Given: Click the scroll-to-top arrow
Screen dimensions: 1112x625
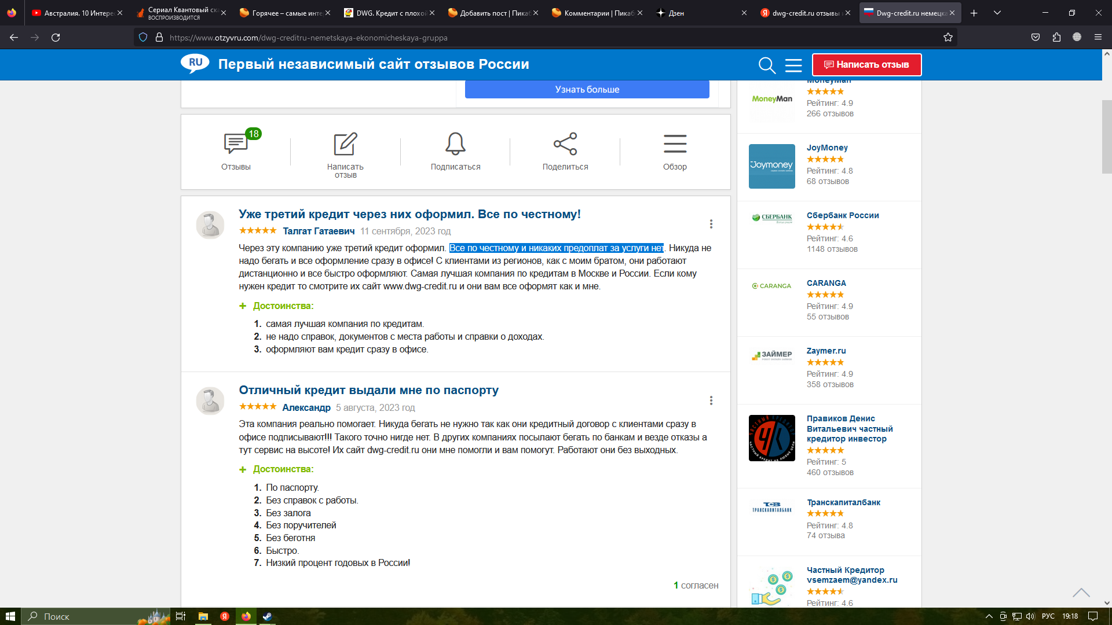Looking at the screenshot, I should 1081,593.
